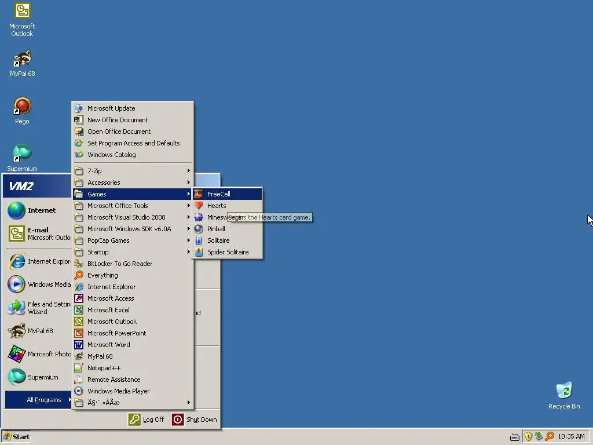
Task: Open Windows Catalog entry
Action: pos(133,155)
